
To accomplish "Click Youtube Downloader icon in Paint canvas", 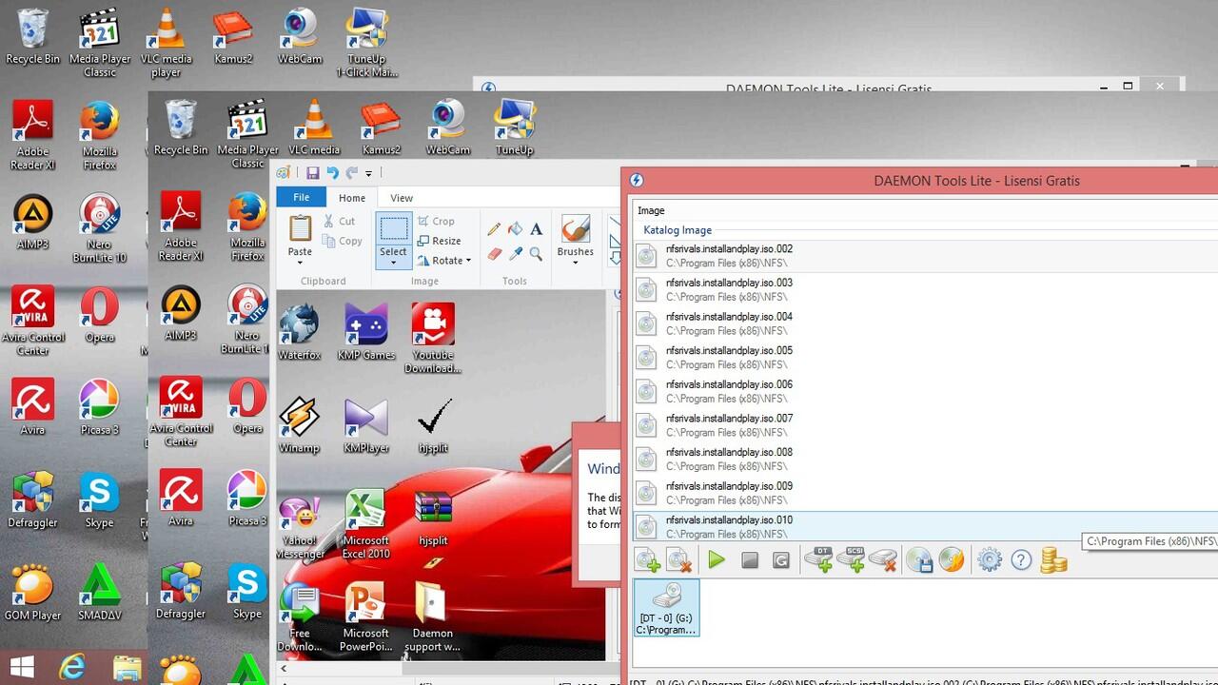I will pyautogui.click(x=433, y=338).
